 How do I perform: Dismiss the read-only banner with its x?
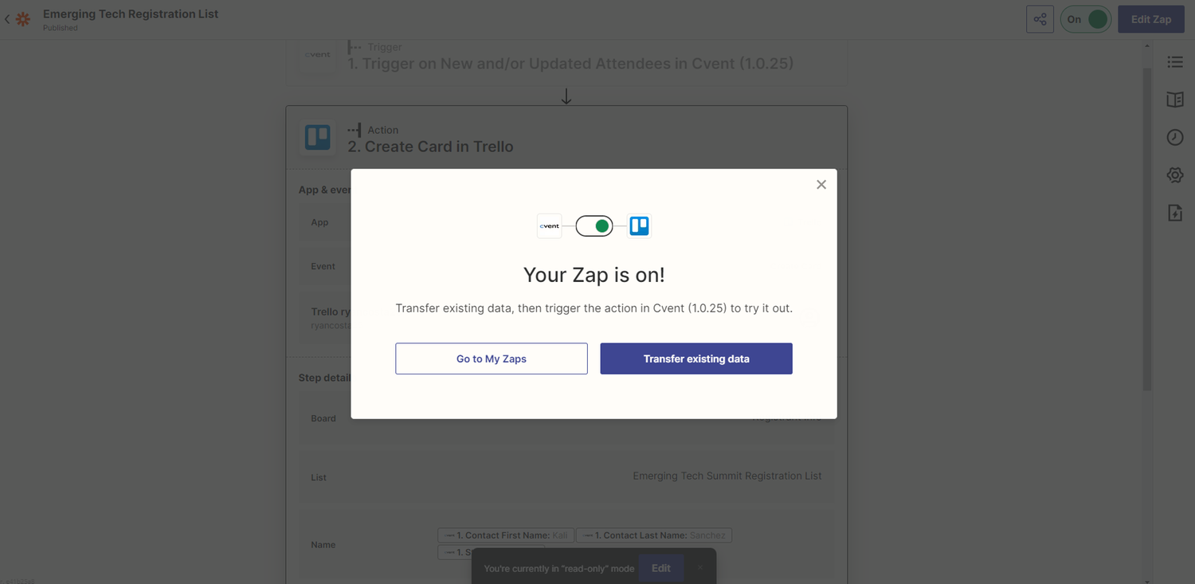click(x=700, y=566)
